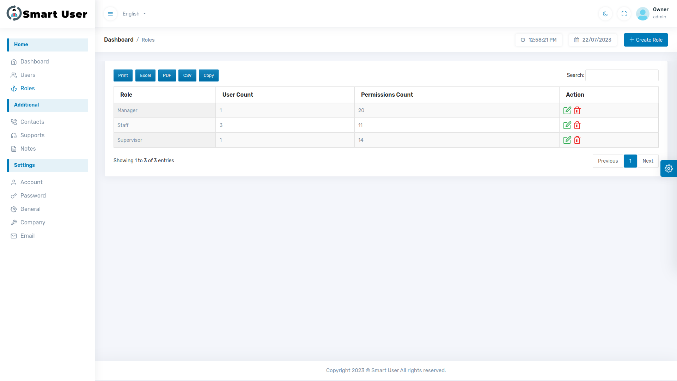
Task: Navigate to Dashboard breadcrumb link
Action: point(118,40)
